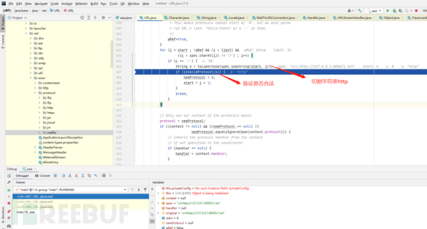
Task: Open the Console tab in debugger
Action: (43, 176)
